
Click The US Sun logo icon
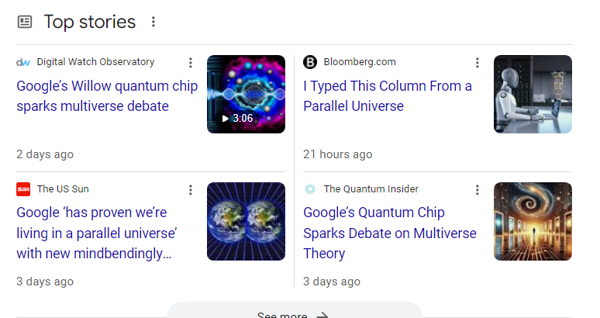[23, 189]
